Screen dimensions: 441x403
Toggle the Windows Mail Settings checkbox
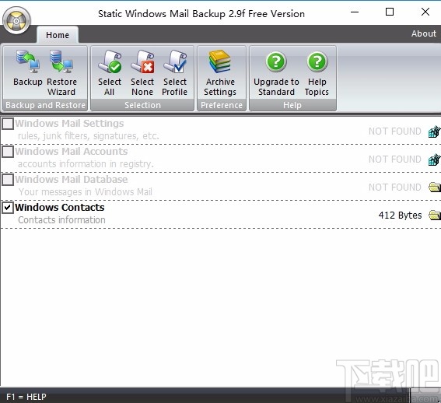(8, 124)
